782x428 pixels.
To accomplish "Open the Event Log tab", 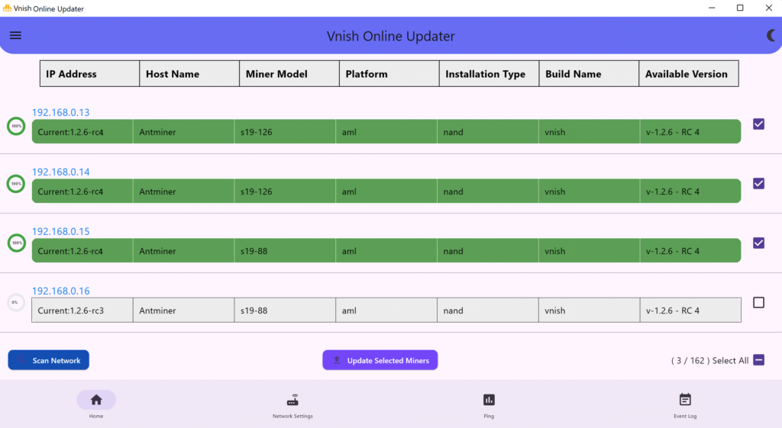I will click(685, 404).
